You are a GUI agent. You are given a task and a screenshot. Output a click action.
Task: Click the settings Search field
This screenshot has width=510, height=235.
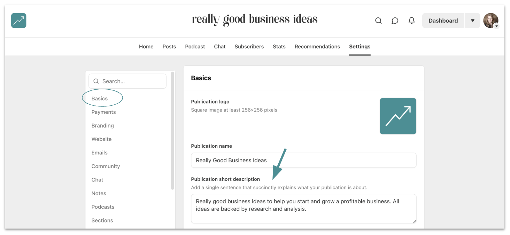[127, 81]
